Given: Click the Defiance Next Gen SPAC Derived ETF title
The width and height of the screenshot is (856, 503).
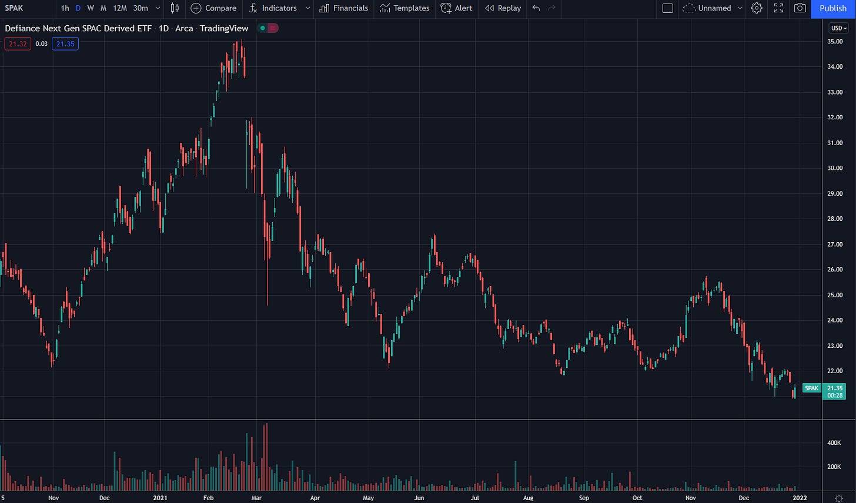Looking at the screenshot, I should [78, 28].
